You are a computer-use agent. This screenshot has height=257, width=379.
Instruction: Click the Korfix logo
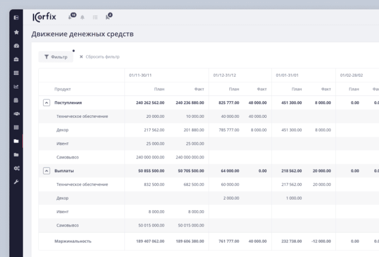click(x=45, y=18)
